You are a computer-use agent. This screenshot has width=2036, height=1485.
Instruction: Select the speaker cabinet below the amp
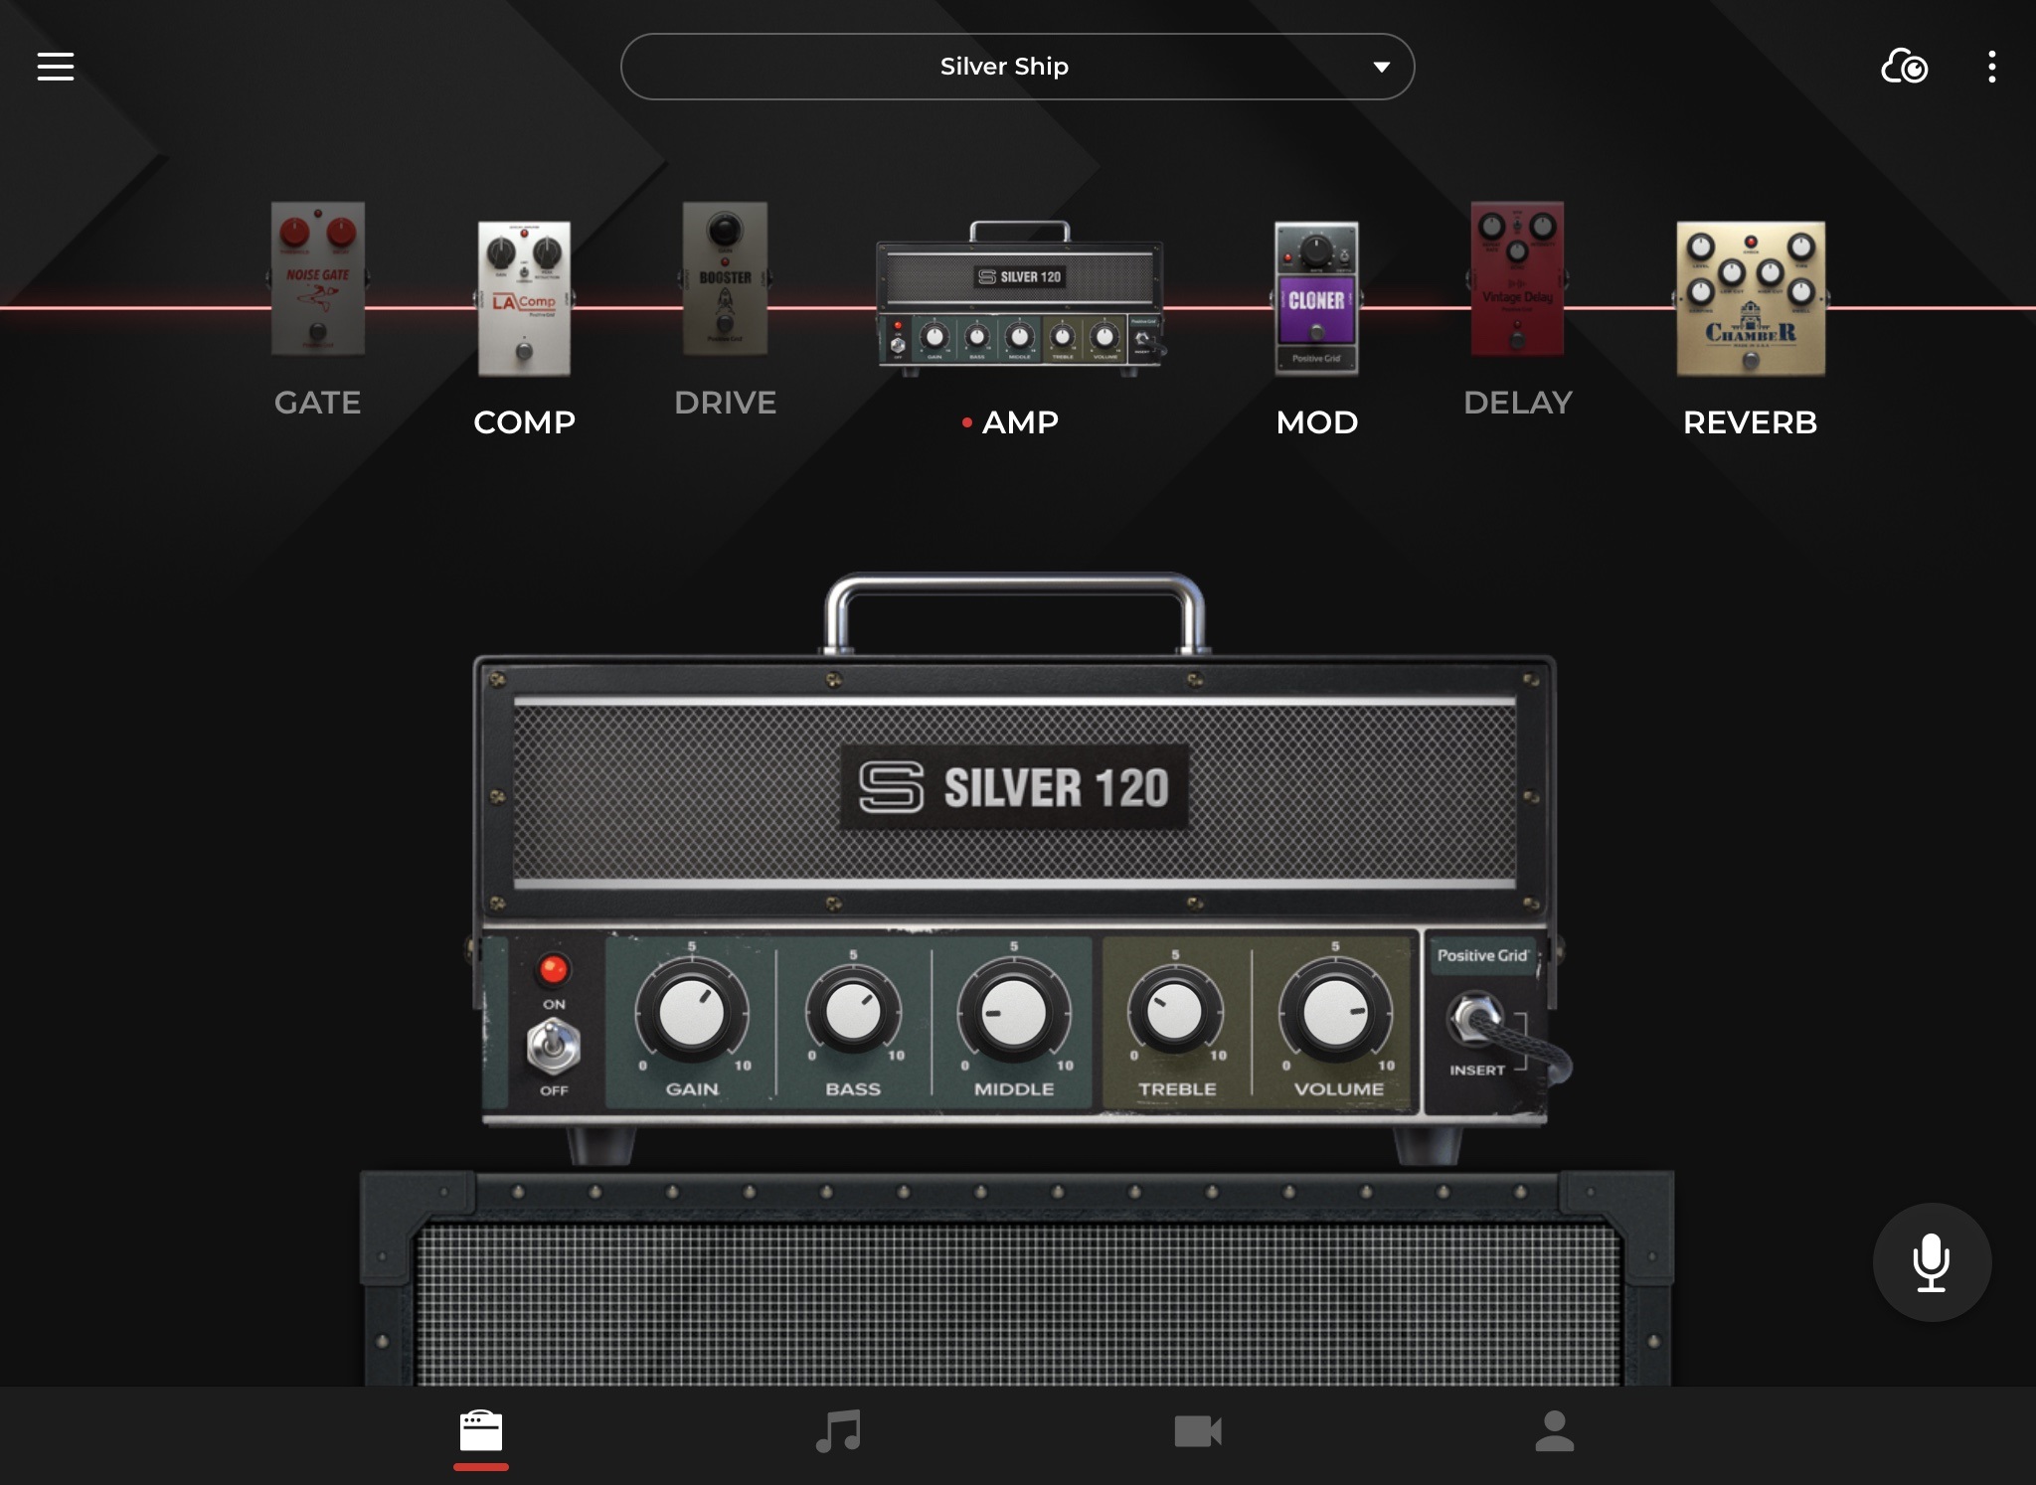point(1017,1278)
